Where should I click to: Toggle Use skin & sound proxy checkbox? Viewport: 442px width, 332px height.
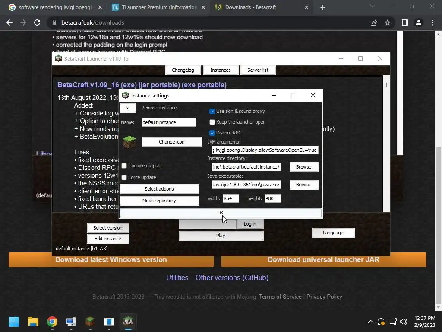click(212, 111)
